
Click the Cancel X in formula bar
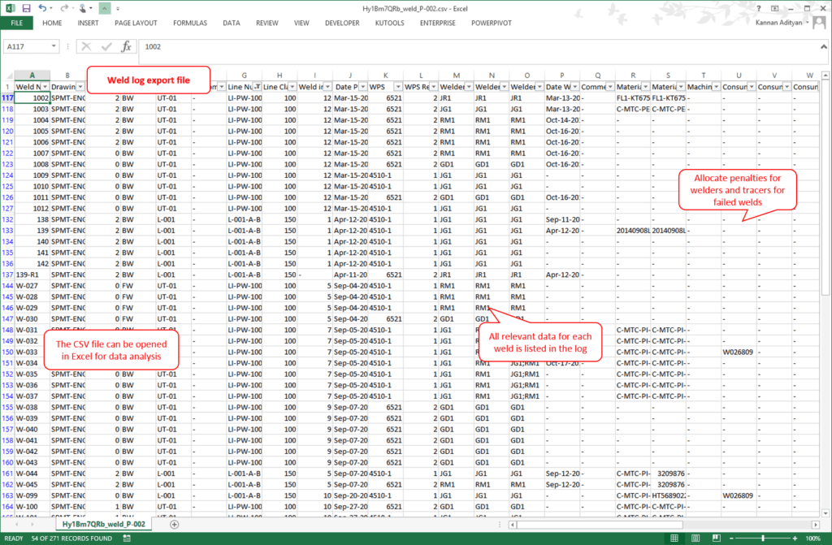[86, 46]
